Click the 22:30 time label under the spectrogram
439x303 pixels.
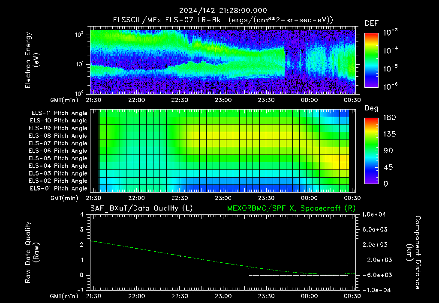click(x=180, y=100)
